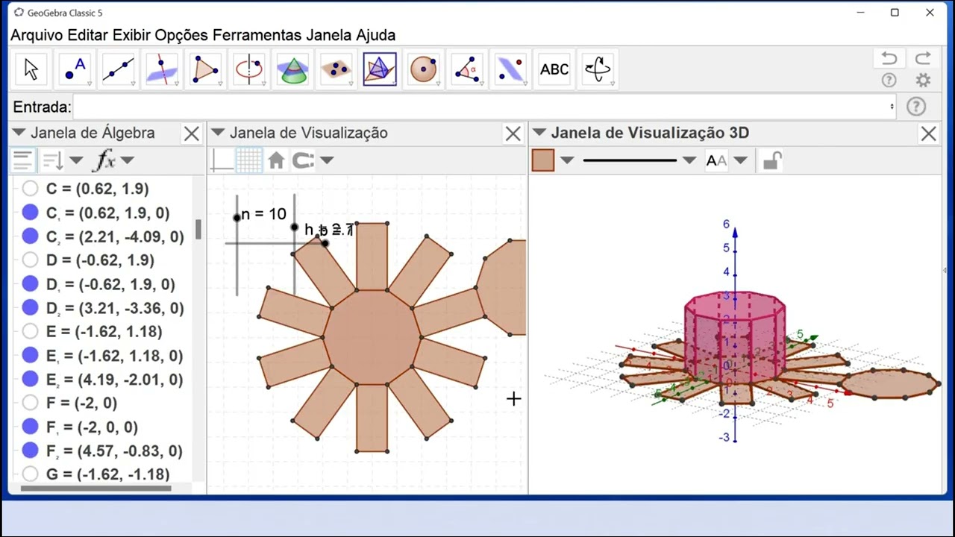Select the Pyramid tool
Image resolution: width=955 pixels, height=537 pixels.
(380, 69)
